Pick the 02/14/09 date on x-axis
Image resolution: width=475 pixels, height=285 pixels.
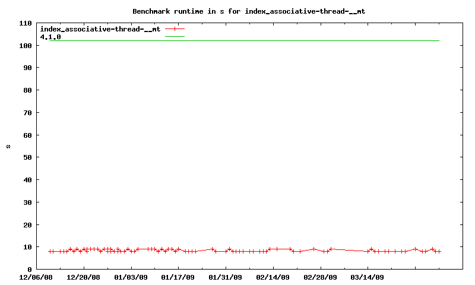[x=273, y=277]
